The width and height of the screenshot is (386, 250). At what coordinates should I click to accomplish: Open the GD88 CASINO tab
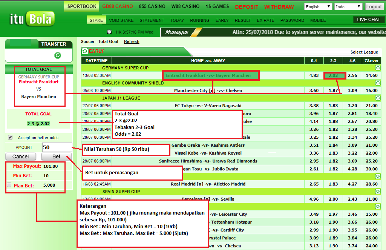118,6
